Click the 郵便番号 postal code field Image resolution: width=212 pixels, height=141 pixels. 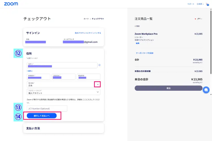point(38,77)
